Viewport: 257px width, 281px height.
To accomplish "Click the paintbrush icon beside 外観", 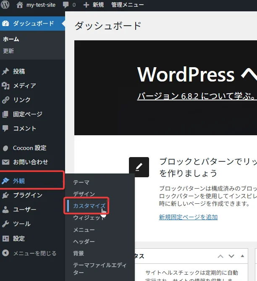I will (x=5, y=181).
